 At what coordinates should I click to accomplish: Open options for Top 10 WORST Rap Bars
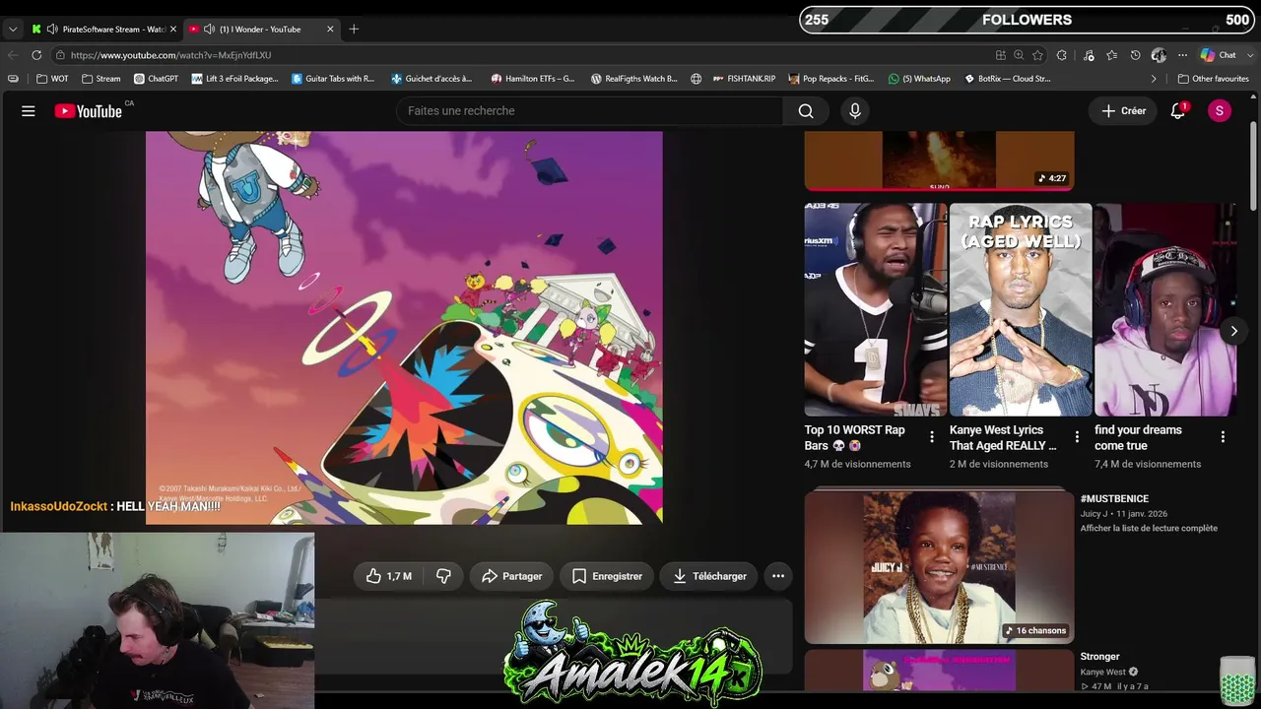coord(932,436)
